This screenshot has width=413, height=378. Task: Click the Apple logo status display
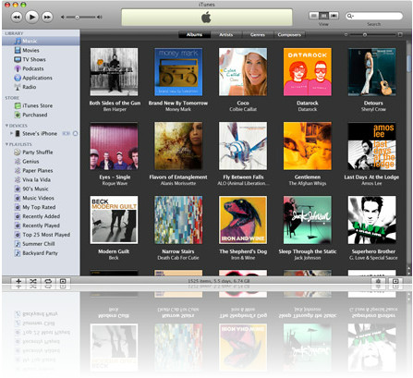click(x=207, y=18)
